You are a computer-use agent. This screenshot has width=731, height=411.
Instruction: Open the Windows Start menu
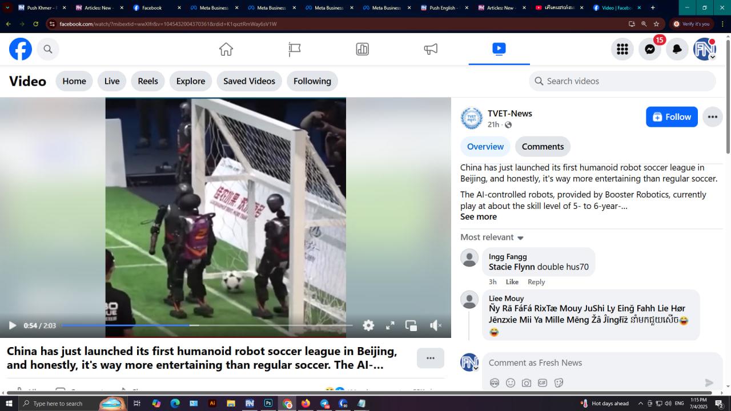[9, 404]
